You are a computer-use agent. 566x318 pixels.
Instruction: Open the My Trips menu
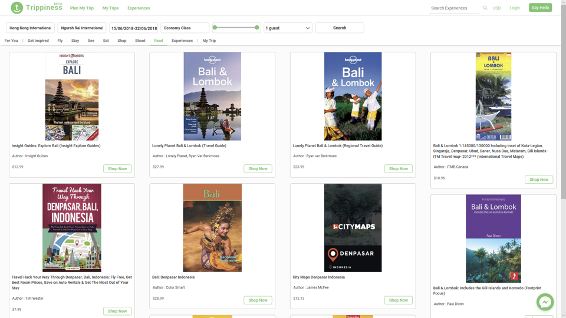click(110, 8)
